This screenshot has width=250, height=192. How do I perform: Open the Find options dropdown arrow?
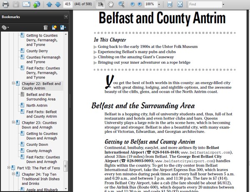click(223, 5)
